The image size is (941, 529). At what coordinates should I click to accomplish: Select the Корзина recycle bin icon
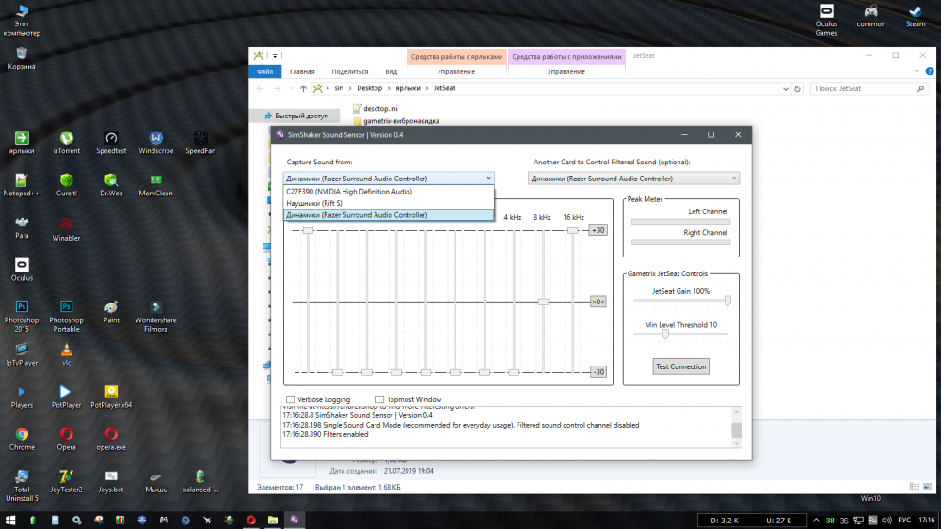(x=22, y=54)
